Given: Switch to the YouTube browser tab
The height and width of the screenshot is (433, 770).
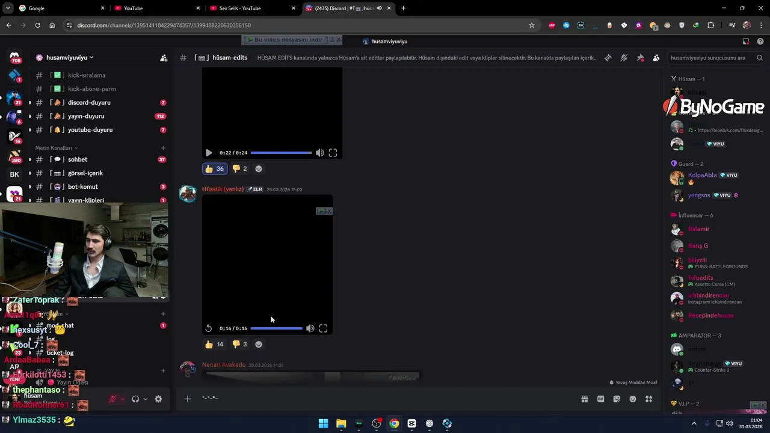Looking at the screenshot, I should coord(156,8).
